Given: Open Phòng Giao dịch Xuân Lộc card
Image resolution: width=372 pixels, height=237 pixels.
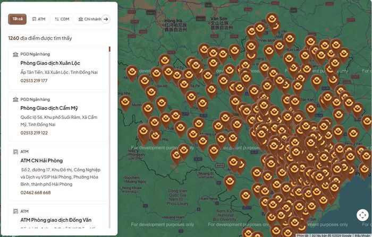Looking at the screenshot, I should [x=58, y=68].
